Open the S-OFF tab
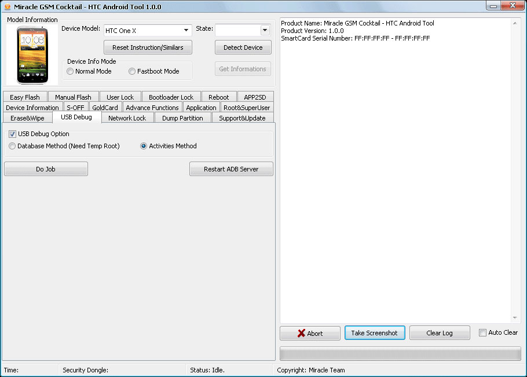This screenshot has height=377, width=527. click(75, 108)
